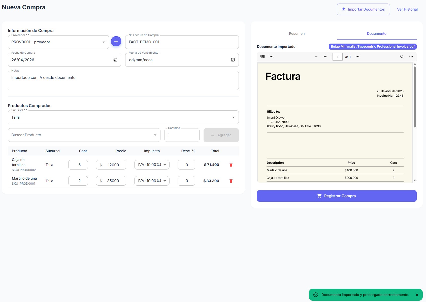Zoom out the PDF document
Viewport: 426px width, 302px height.
(316, 57)
